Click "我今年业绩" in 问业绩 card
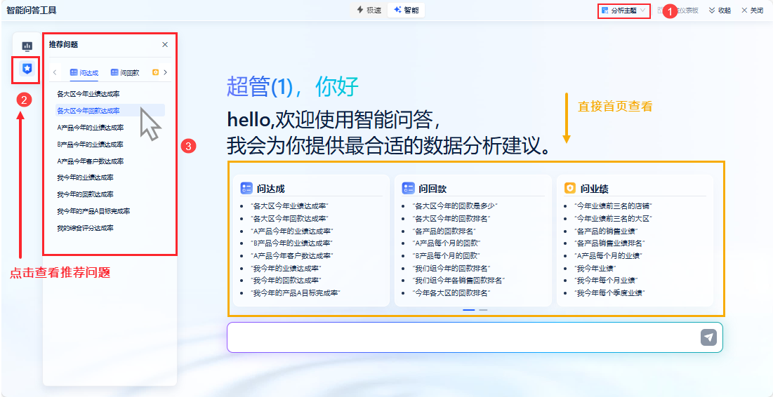Viewport: 773px width, 397px height. pos(595,269)
